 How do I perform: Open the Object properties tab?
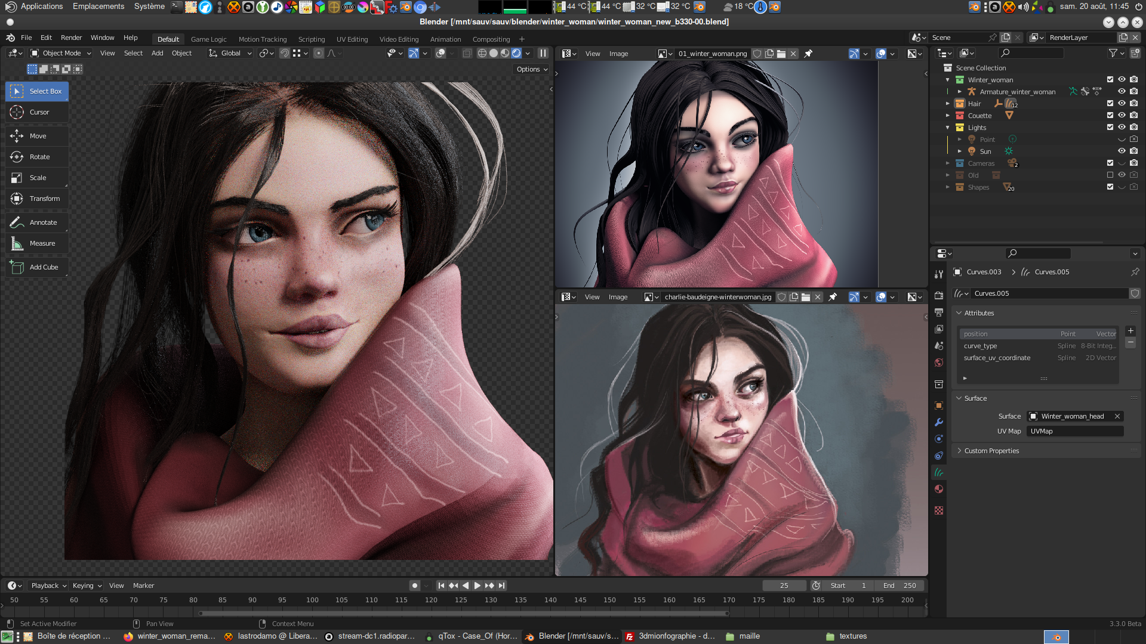click(x=939, y=405)
